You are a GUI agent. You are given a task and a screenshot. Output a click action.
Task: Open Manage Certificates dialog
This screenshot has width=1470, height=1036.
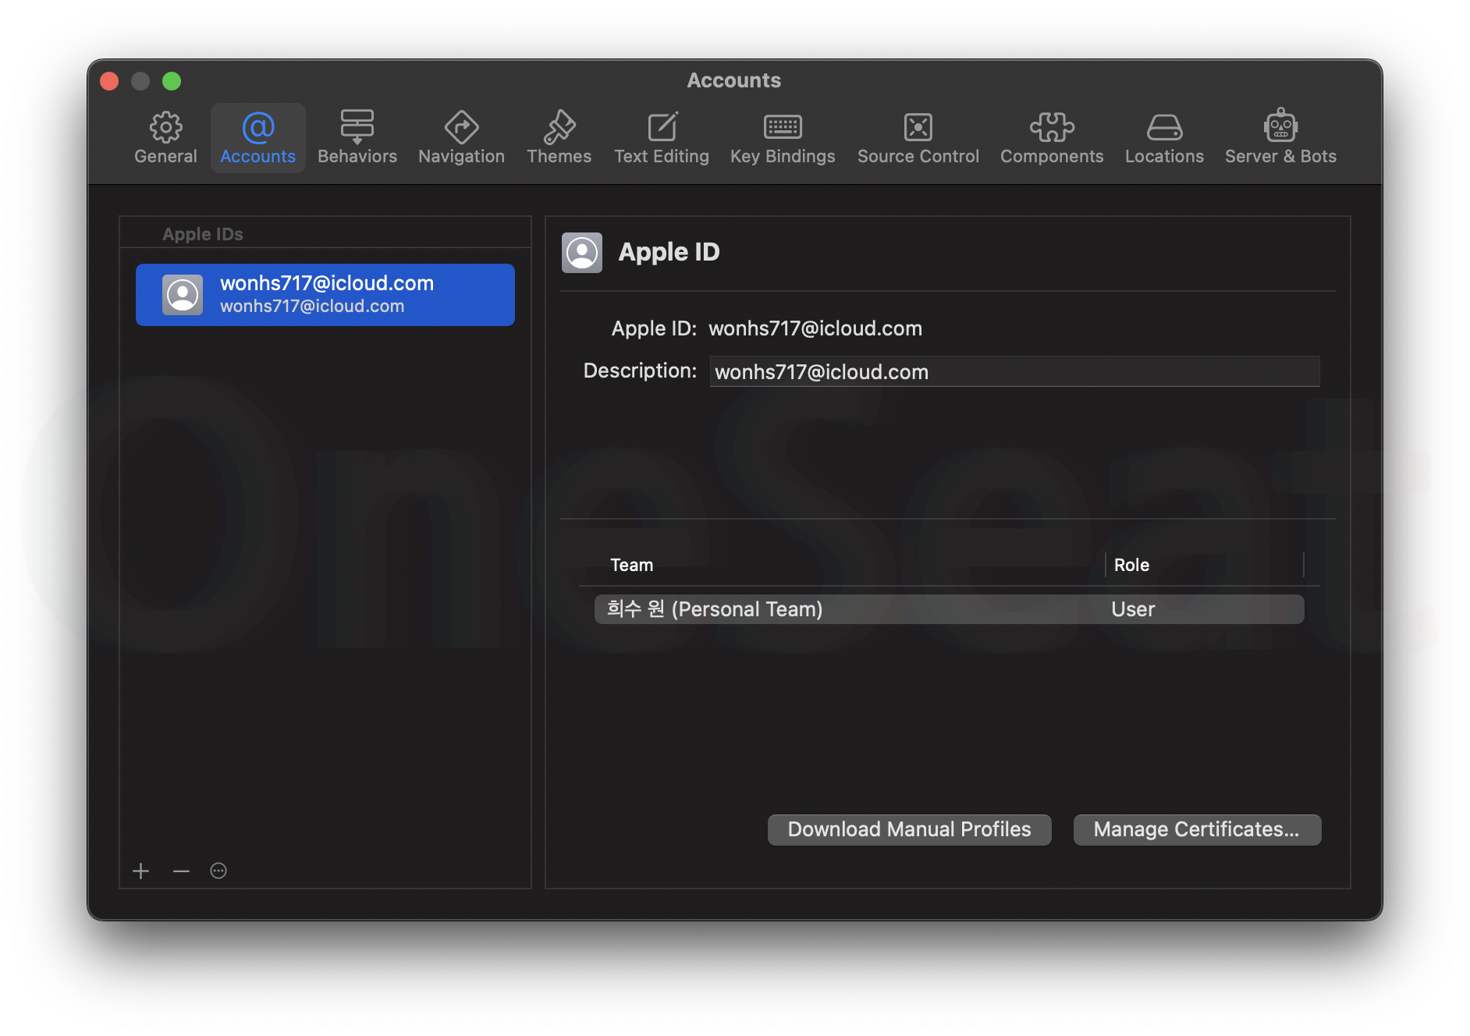tap(1197, 829)
